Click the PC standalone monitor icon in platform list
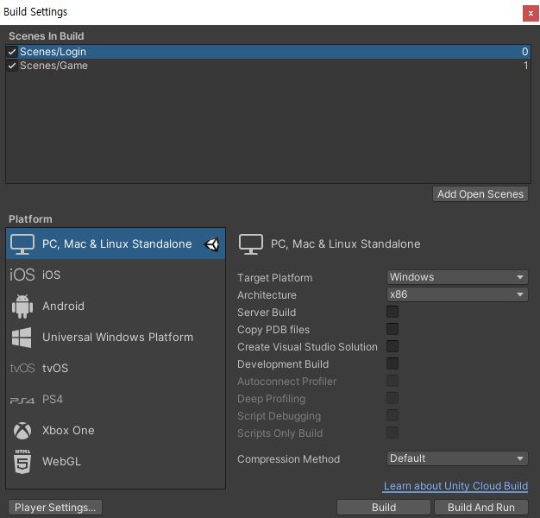Viewport: 540px width, 518px height. 22,244
